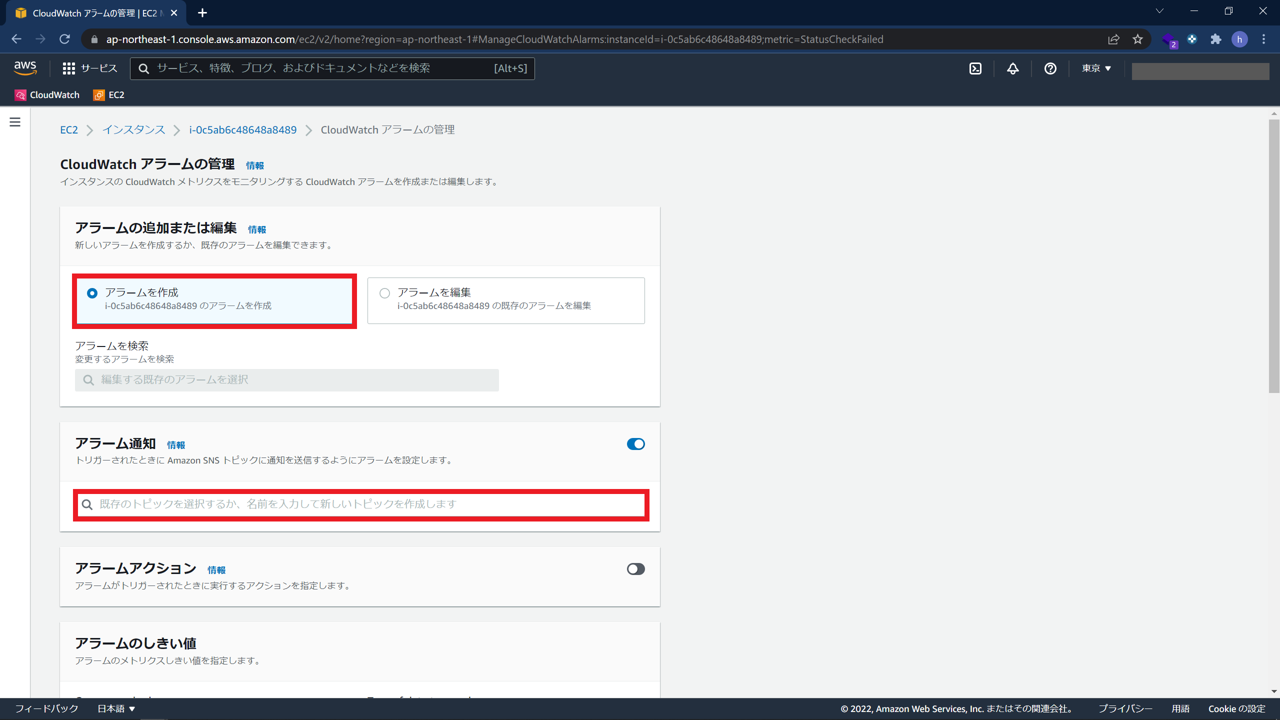1280x720 pixels.
Task: Open the browser extensions puzzle icon
Action: tap(1216, 39)
